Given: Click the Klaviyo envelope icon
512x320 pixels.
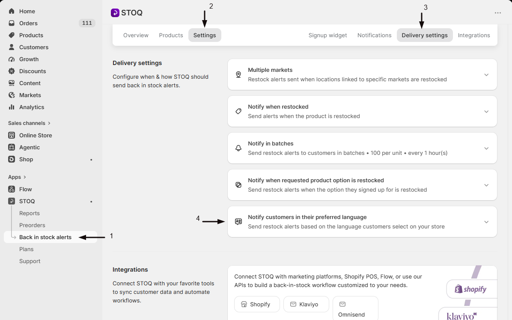Looking at the screenshot, I should pyautogui.click(x=293, y=304).
